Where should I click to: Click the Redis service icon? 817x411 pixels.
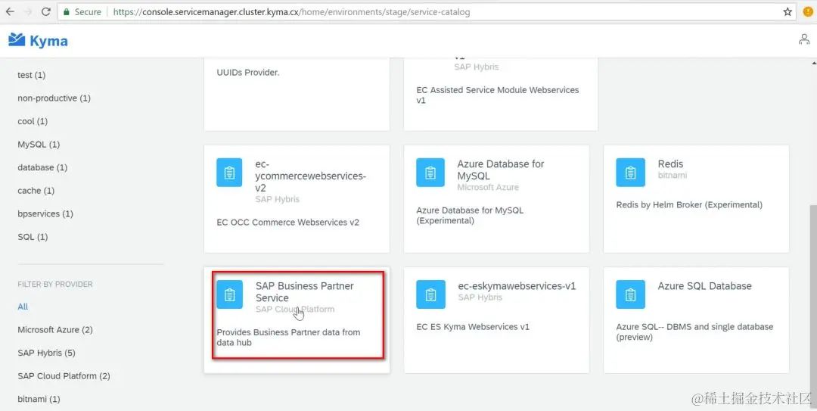point(630,173)
